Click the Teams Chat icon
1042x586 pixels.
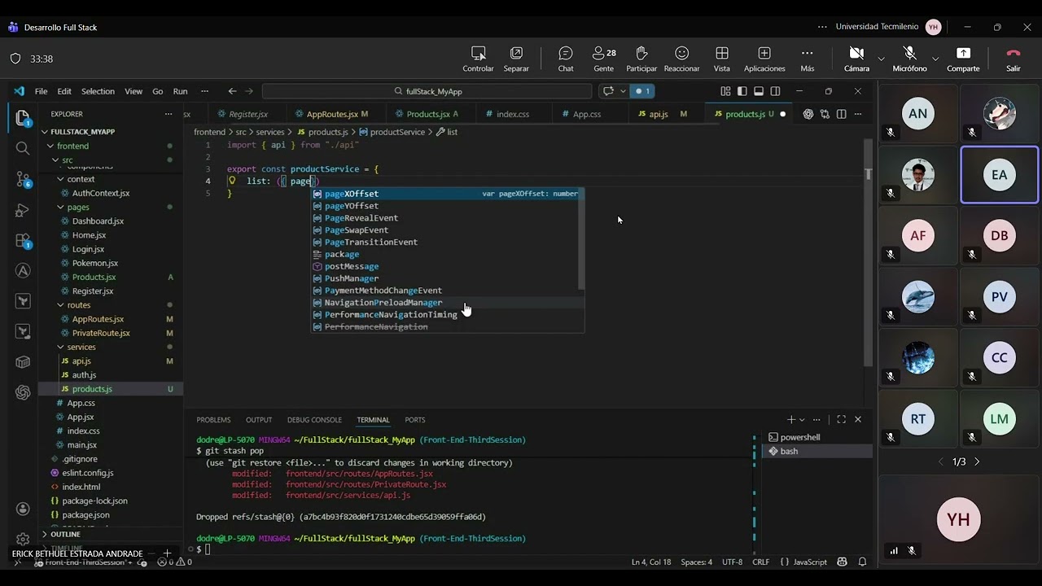566,59
